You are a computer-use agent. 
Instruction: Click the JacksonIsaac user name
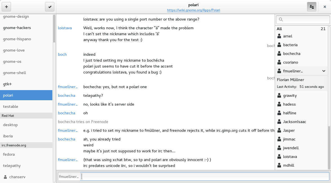(x=294, y=122)
